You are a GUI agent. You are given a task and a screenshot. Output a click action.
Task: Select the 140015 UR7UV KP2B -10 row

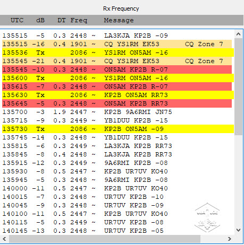(117, 197)
